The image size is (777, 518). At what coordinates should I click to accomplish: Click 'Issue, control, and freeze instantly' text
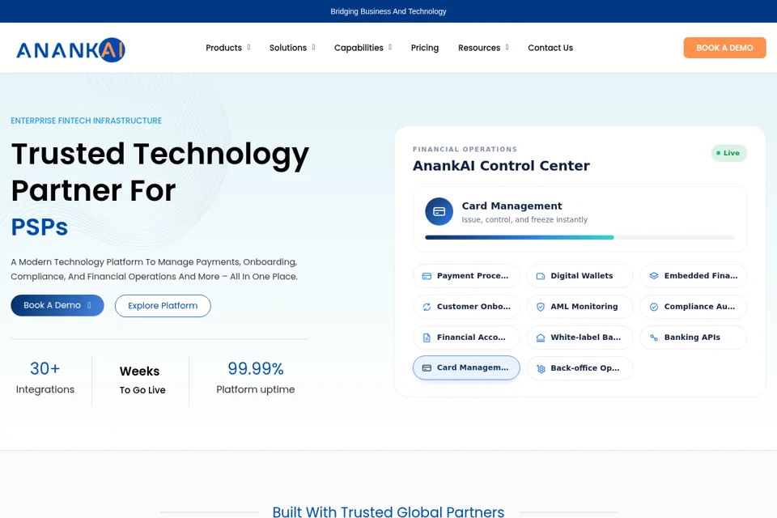pos(524,219)
